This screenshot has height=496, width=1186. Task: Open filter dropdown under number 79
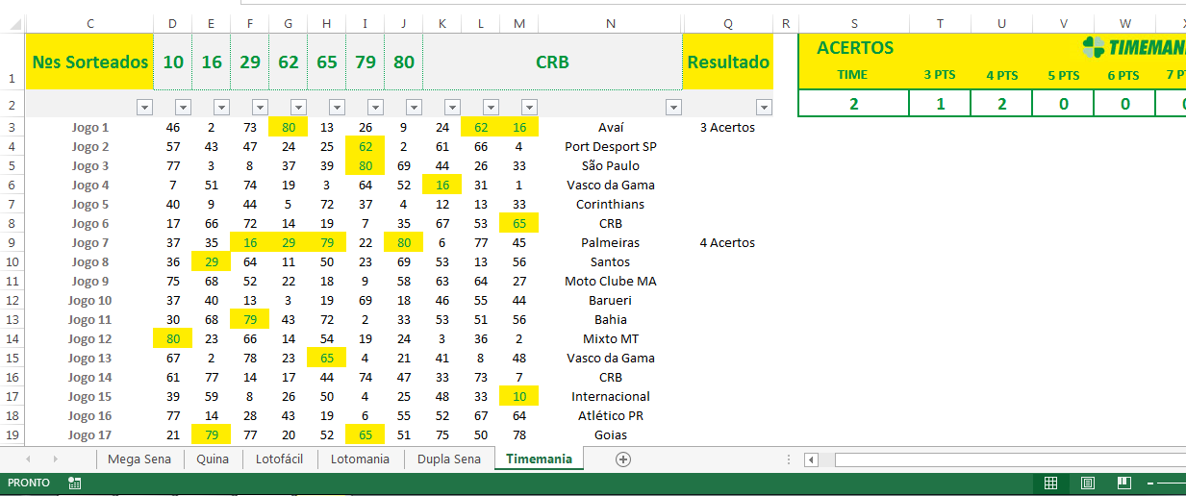375,108
